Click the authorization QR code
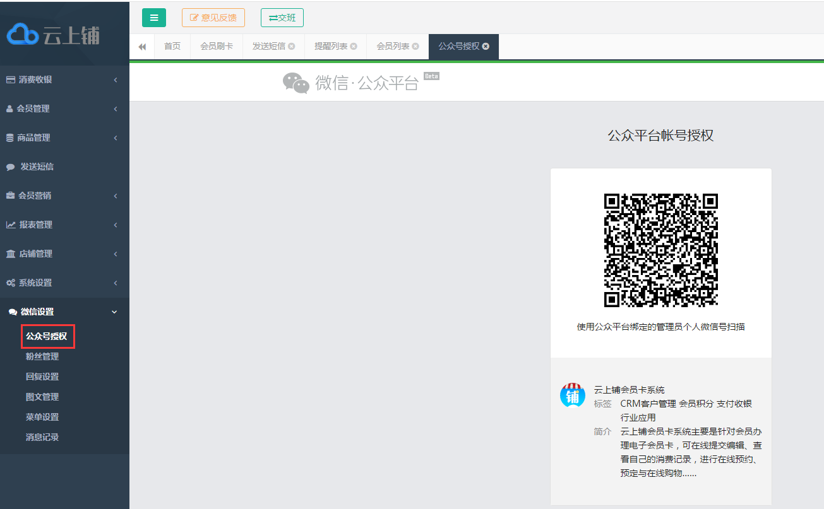The image size is (824, 509). [x=661, y=250]
